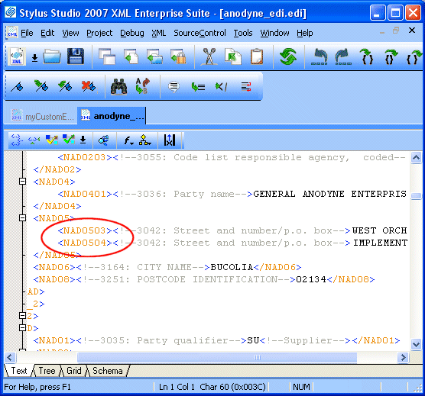Screen dimensions: 425x396
Task: Open the Debug menu
Action: [x=132, y=34]
